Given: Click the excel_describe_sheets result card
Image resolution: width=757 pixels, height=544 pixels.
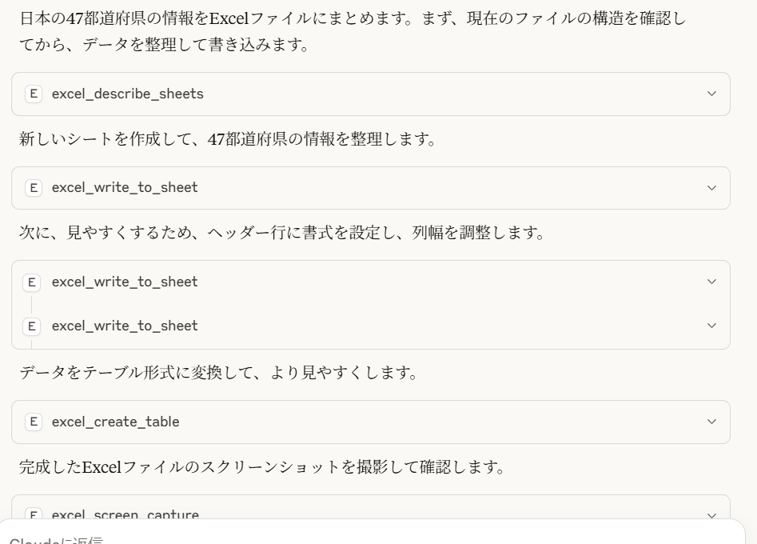Looking at the screenshot, I should pyautogui.click(x=373, y=94).
